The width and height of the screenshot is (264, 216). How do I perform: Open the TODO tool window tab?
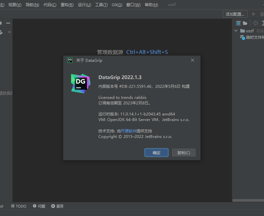point(19,206)
